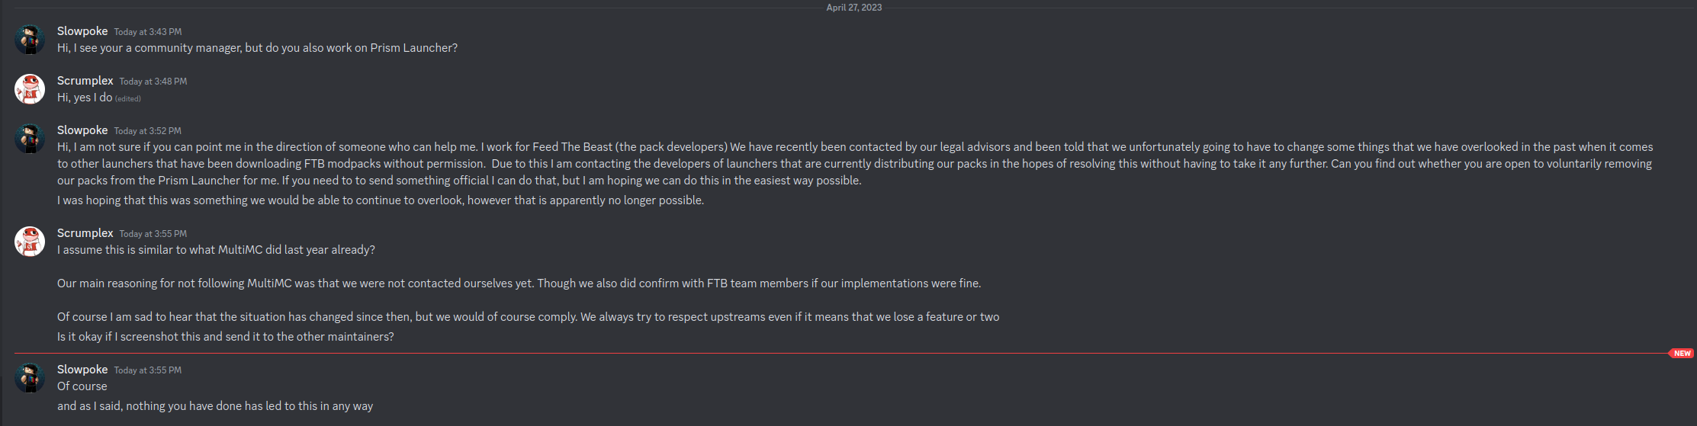1697x426 pixels.
Task: Click Scrumplex's "Today at 3:55 PM" timestamp
Action: [153, 234]
